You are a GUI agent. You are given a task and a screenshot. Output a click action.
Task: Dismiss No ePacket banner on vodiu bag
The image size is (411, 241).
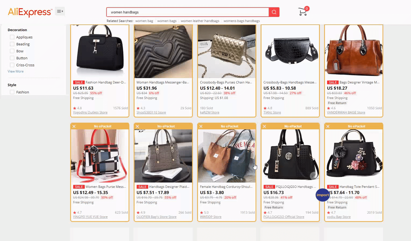point(328,126)
